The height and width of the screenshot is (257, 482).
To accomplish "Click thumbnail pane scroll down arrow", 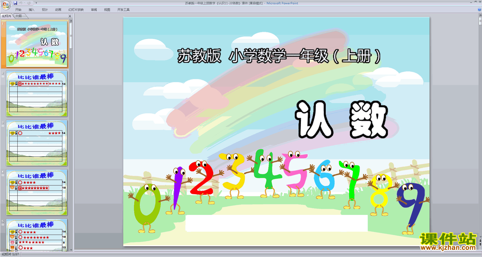I will (x=71, y=250).
